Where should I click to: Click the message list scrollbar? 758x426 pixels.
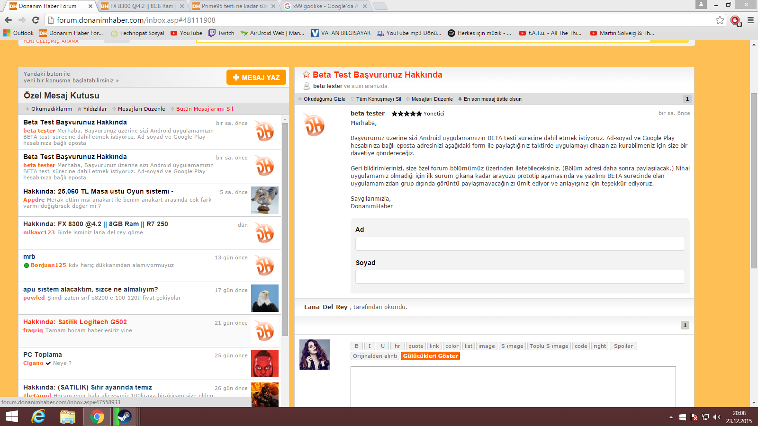[x=285, y=227]
